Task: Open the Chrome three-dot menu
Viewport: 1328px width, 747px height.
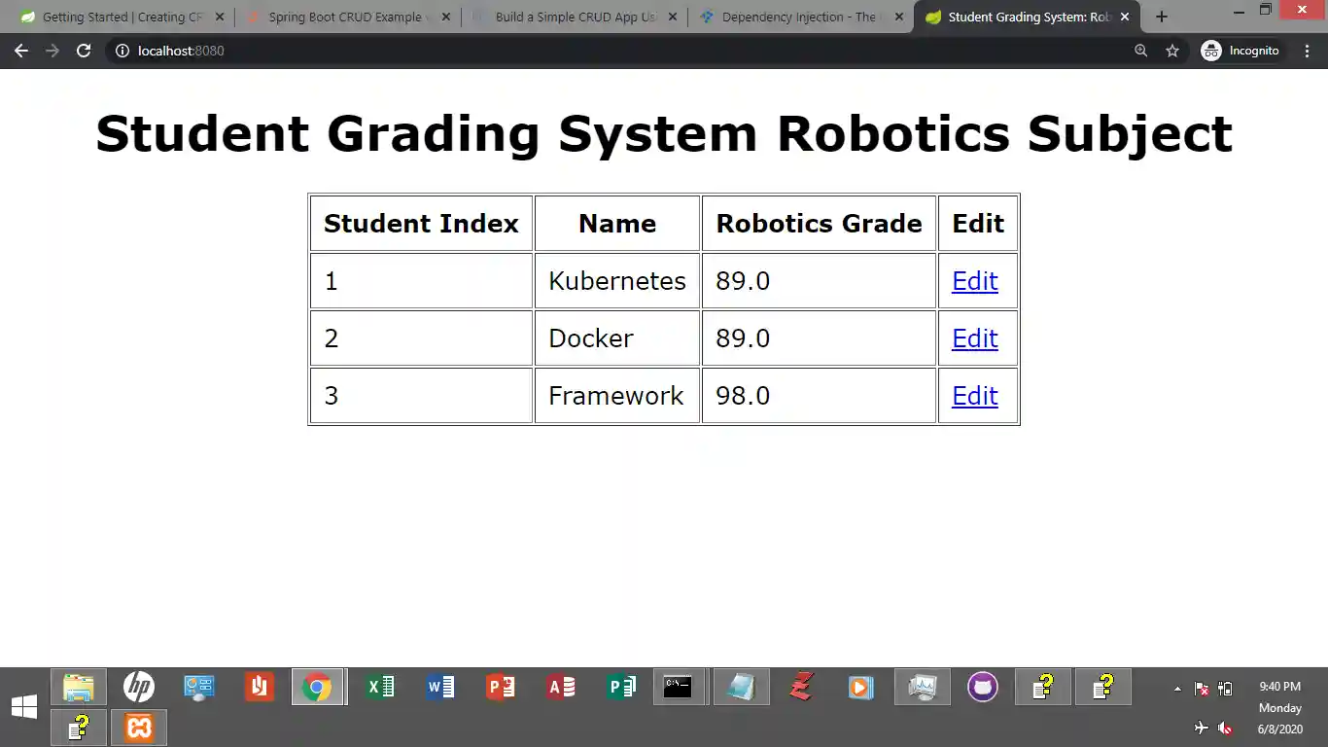Action: click(x=1306, y=51)
